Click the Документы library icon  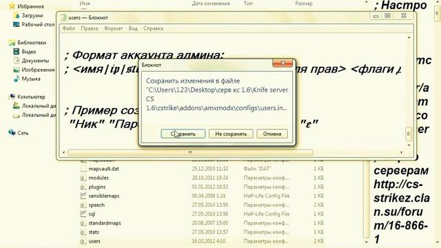17,61
